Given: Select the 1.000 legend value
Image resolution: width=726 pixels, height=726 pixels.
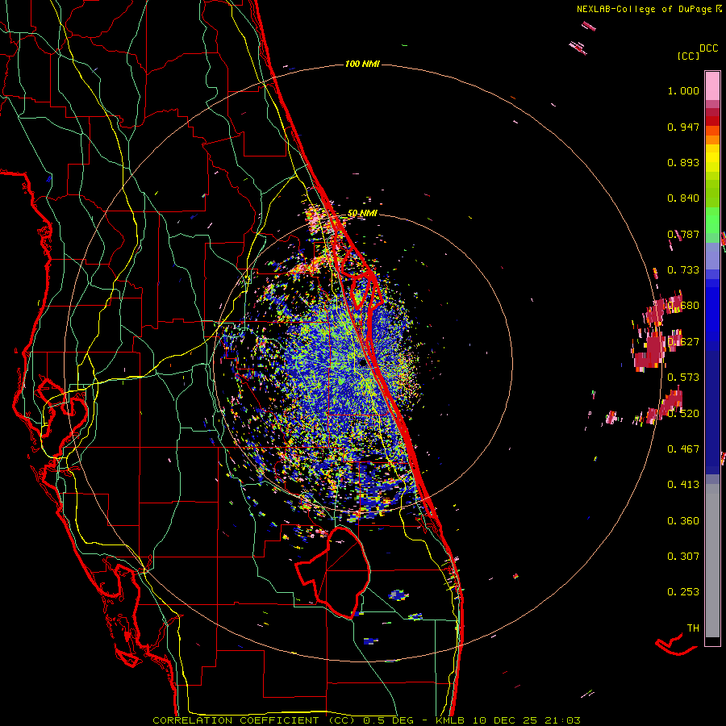Looking at the screenshot, I should [x=683, y=90].
